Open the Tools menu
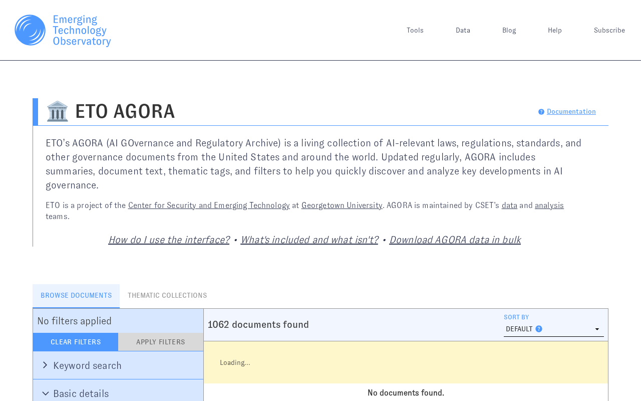The image size is (641, 401). (415, 30)
